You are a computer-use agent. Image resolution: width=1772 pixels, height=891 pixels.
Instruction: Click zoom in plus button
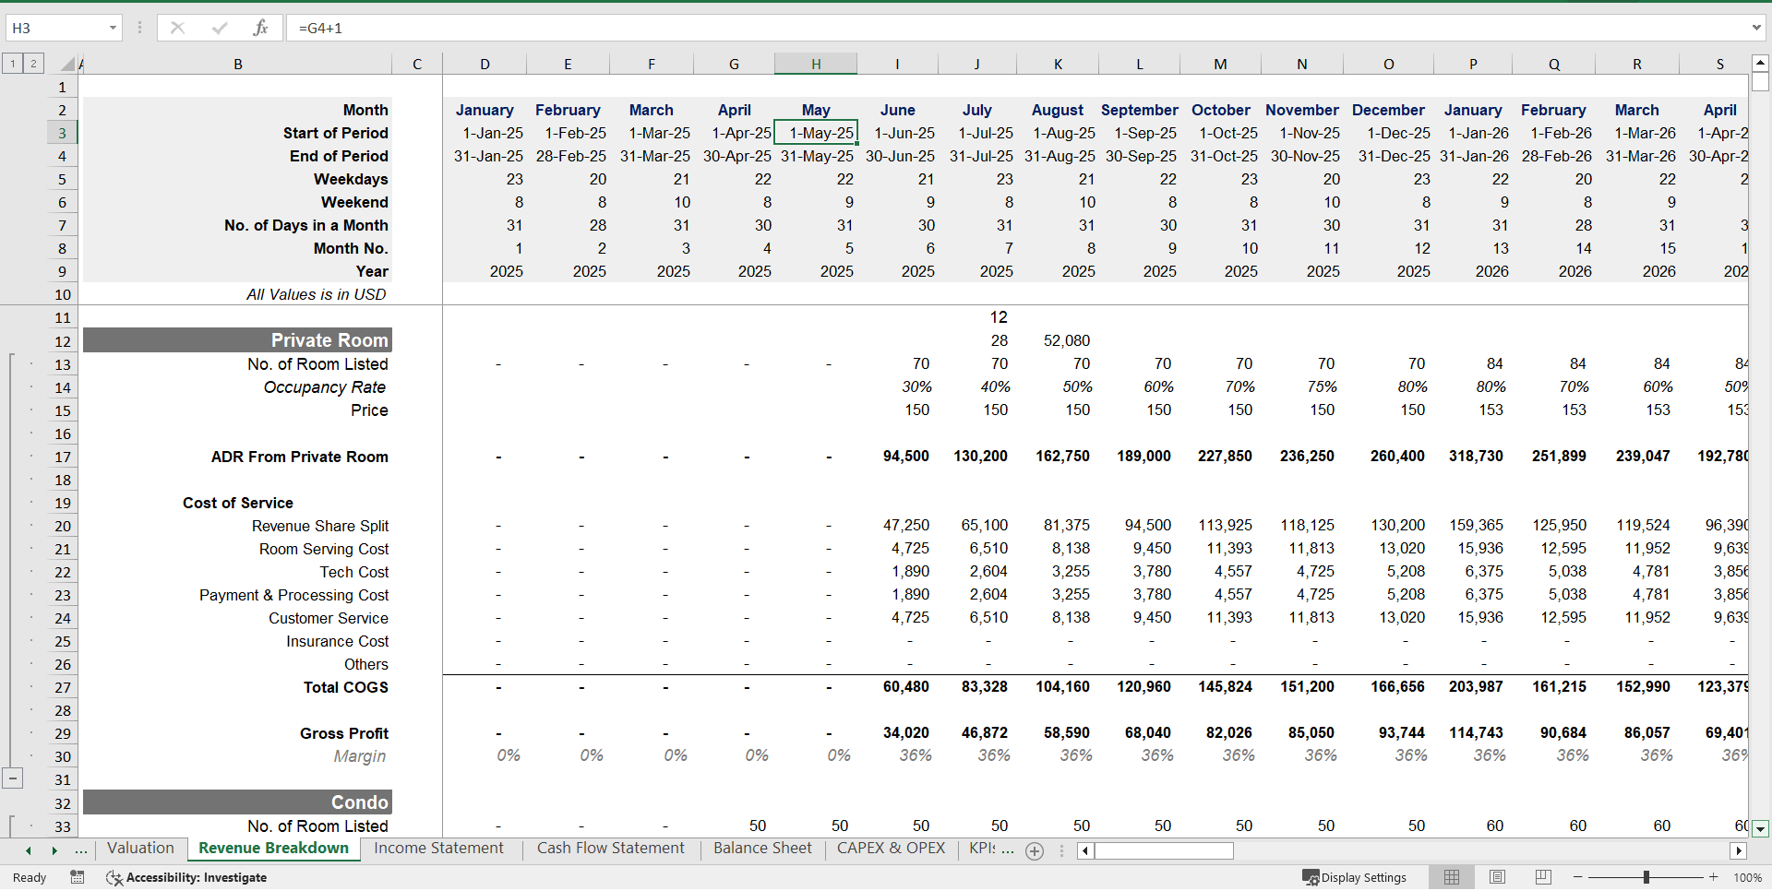pos(1714,877)
